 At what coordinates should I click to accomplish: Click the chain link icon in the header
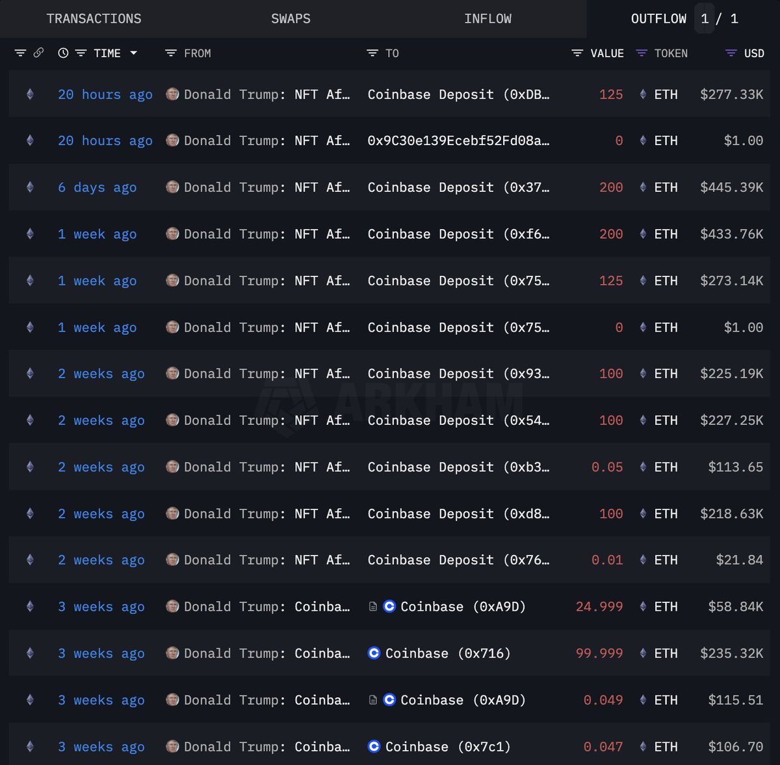38,53
